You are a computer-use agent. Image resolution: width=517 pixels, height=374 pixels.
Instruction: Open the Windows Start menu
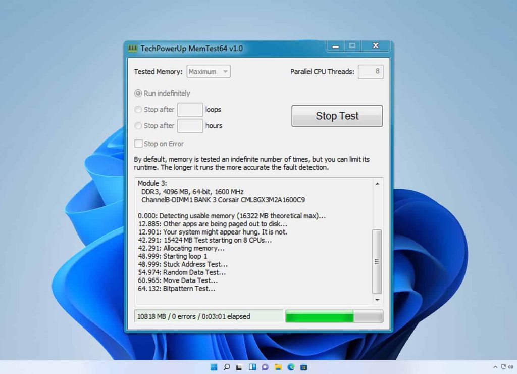[215, 366]
